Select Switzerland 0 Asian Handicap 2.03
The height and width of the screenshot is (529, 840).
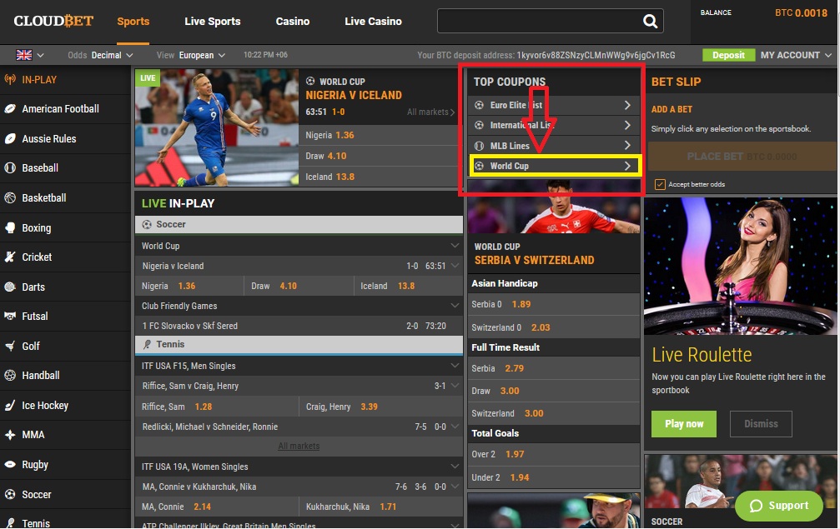pyautogui.click(x=554, y=327)
